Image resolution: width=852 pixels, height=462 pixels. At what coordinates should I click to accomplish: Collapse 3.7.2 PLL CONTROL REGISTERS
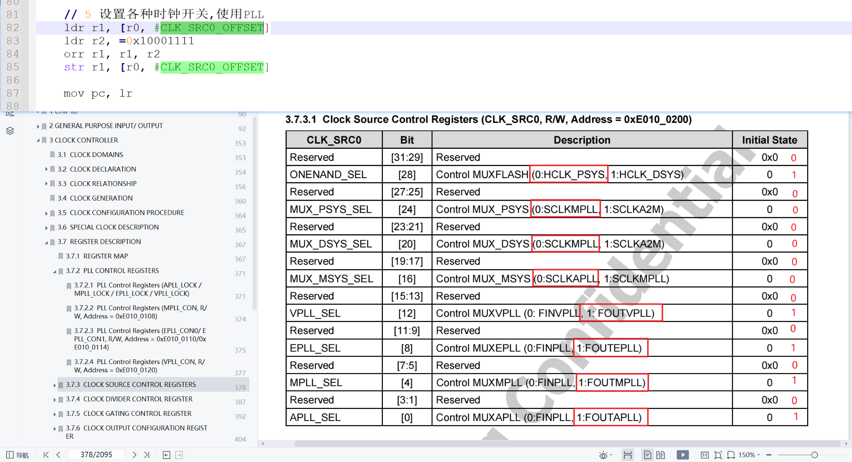(x=55, y=271)
